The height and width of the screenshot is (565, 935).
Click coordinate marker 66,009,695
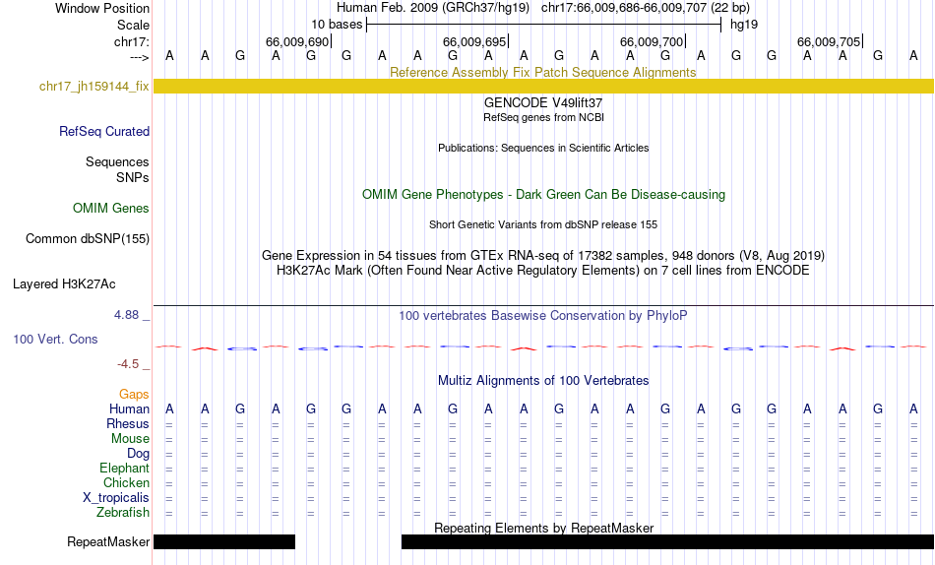[474, 41]
